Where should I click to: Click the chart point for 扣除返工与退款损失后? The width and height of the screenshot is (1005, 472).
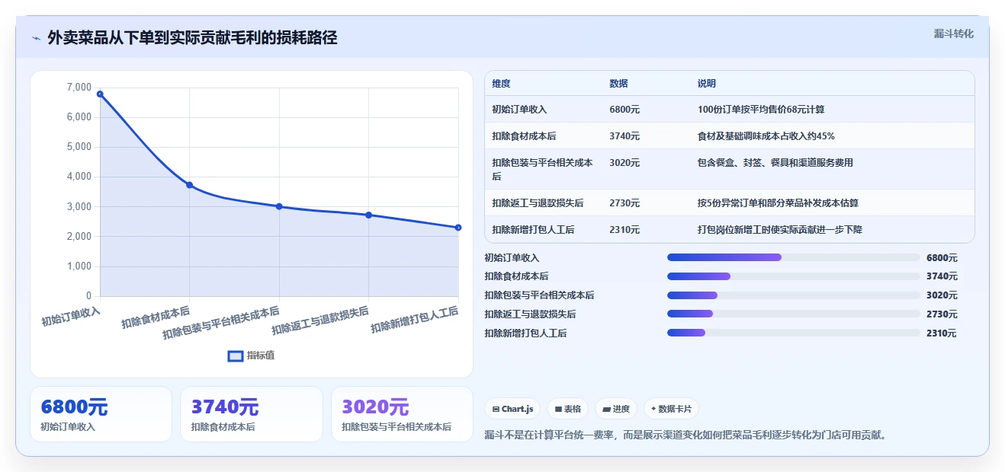369,215
